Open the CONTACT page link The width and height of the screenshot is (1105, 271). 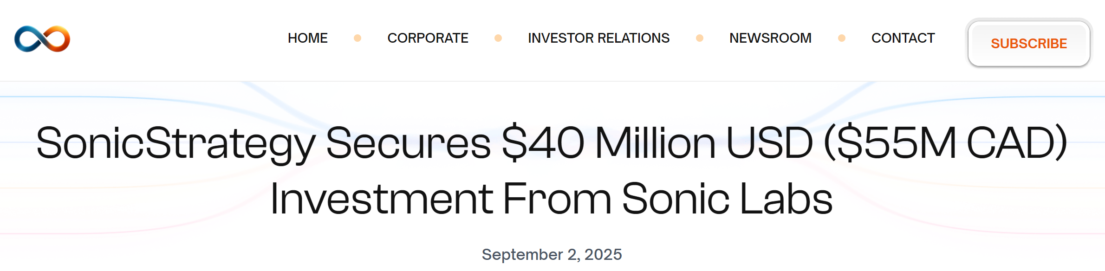click(903, 38)
